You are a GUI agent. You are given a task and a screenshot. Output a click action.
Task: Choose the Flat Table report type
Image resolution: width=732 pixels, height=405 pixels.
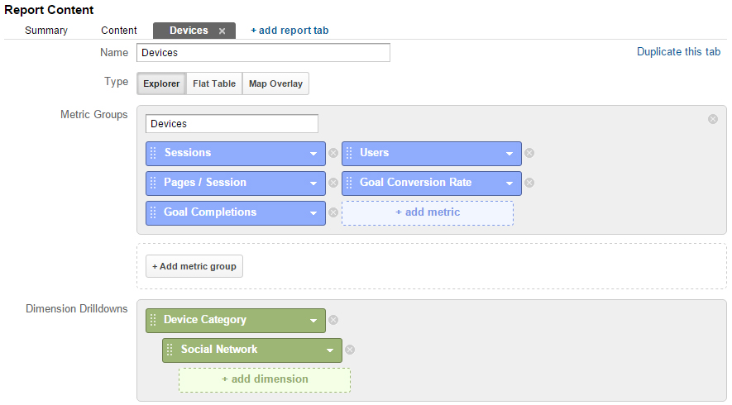pos(214,83)
